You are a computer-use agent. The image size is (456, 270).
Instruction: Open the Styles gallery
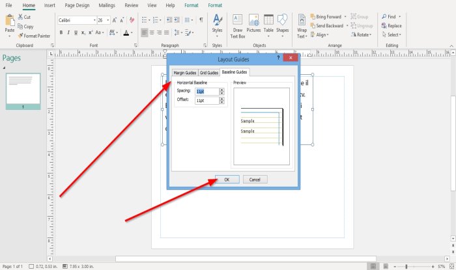click(217, 26)
